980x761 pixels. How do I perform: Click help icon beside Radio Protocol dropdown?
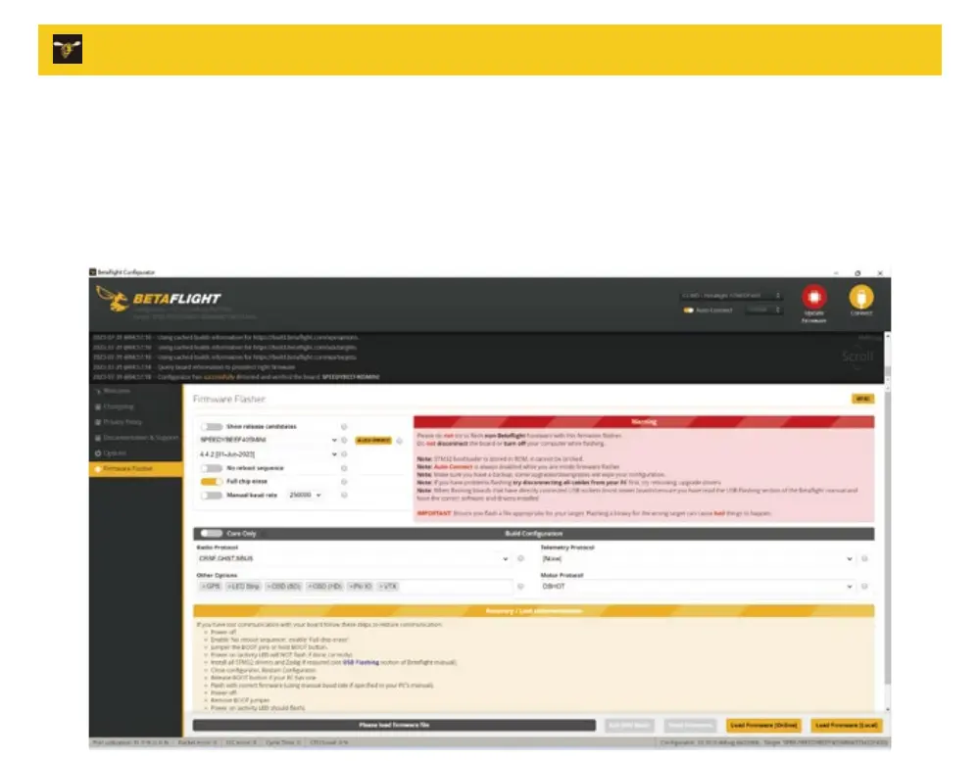pyautogui.click(x=520, y=558)
